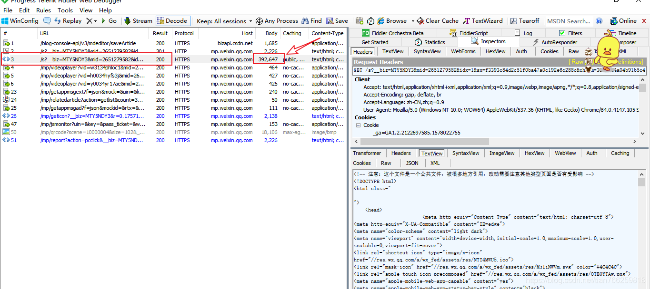This screenshot has height=289, width=650.
Task: Sort sessions by Host column header
Action: click(x=227, y=33)
